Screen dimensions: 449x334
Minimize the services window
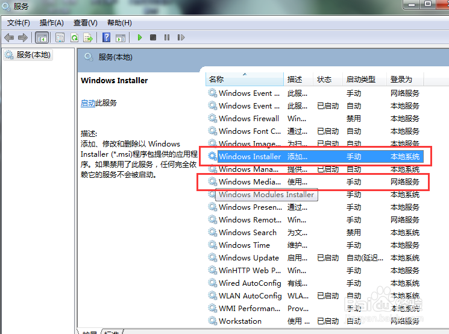click(x=412, y=4)
